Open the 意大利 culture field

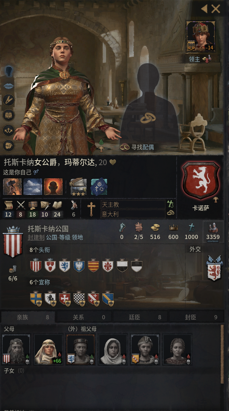[x=133, y=214]
